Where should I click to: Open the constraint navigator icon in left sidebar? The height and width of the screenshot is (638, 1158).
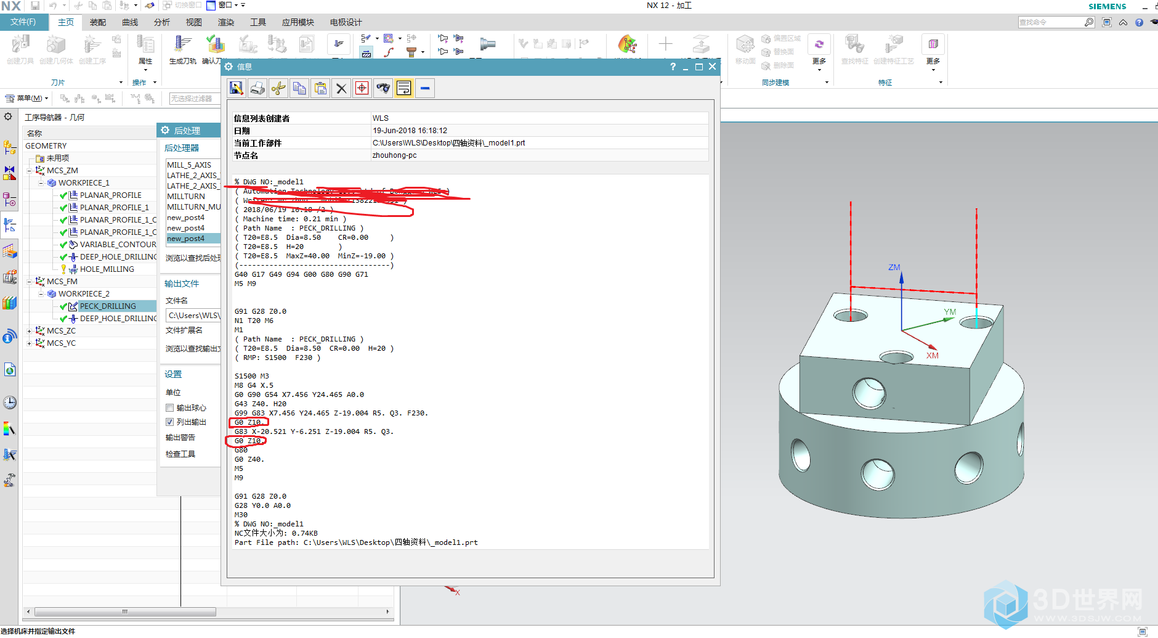coord(9,173)
